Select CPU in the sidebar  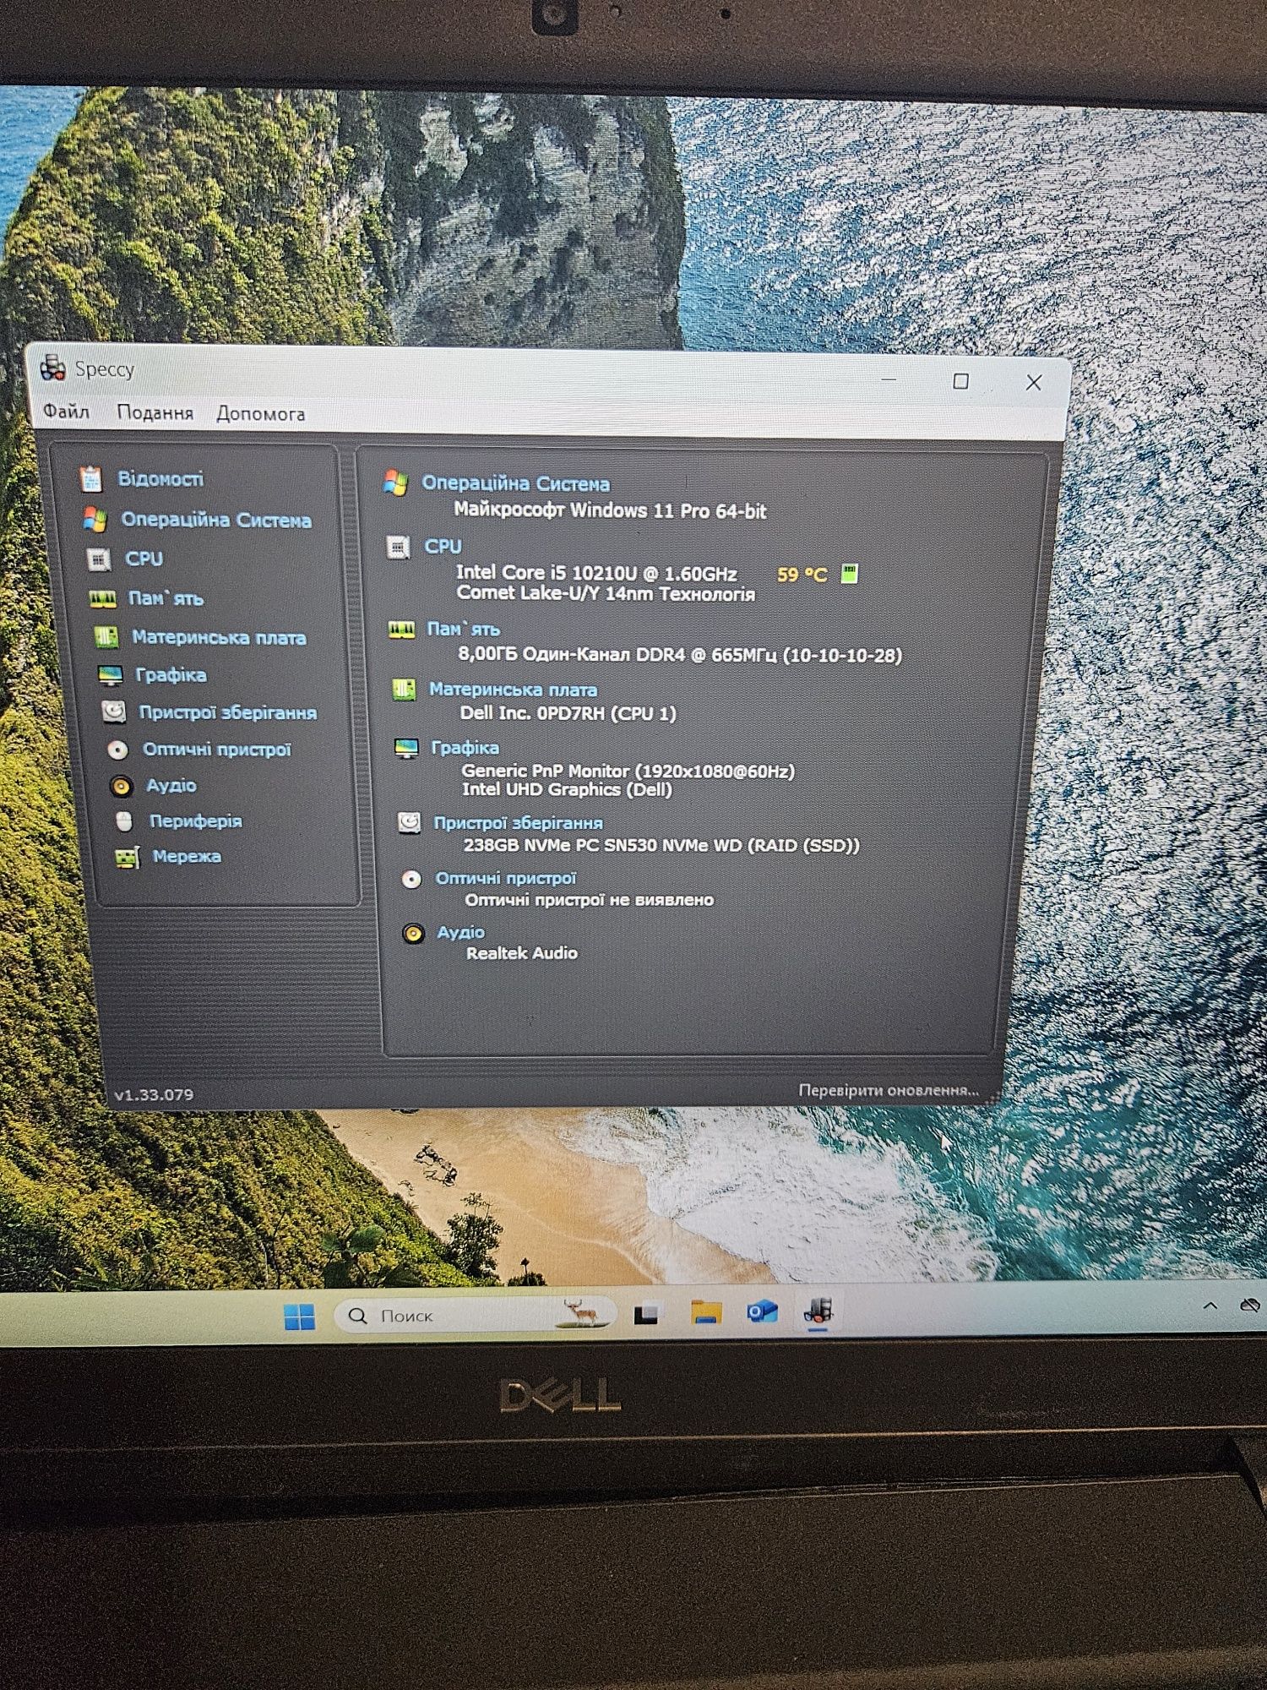tap(144, 559)
